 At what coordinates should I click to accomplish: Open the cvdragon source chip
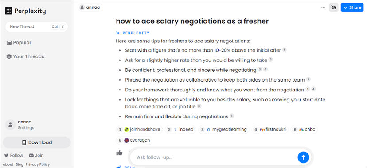(134, 140)
